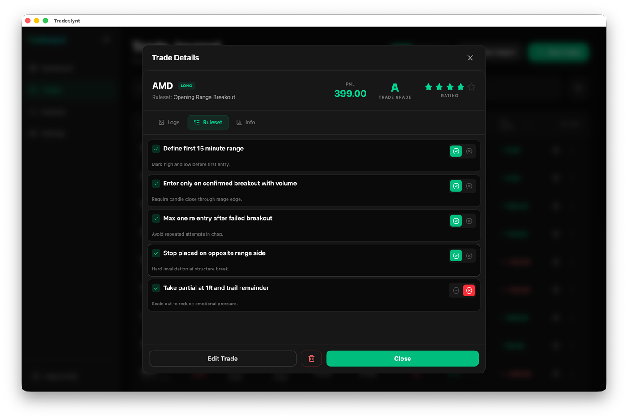Click red broken icon for Take partial rule
The image size is (628, 420).
point(469,291)
